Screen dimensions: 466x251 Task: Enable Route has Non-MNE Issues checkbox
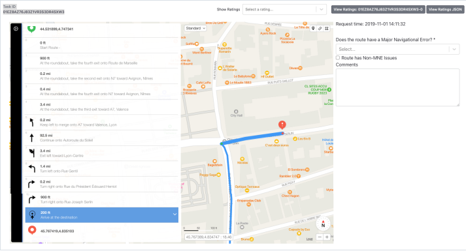click(338, 58)
